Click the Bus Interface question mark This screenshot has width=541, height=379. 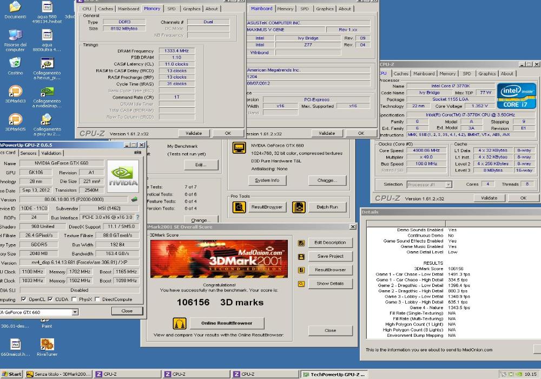137,218
